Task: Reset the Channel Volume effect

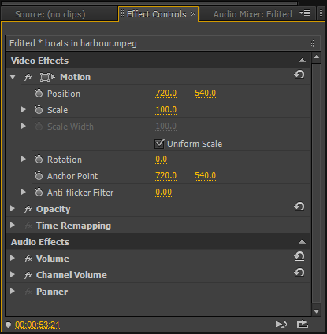Action: tap(299, 273)
